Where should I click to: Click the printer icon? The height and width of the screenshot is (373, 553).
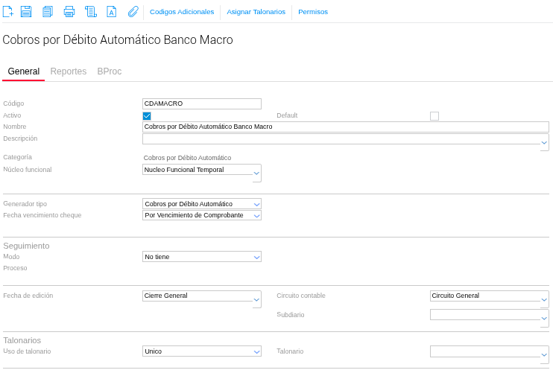pos(69,11)
